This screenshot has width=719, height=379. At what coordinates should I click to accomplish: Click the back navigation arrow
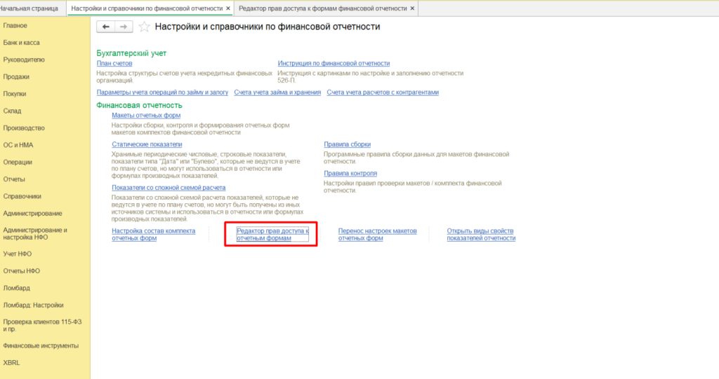[x=106, y=27]
